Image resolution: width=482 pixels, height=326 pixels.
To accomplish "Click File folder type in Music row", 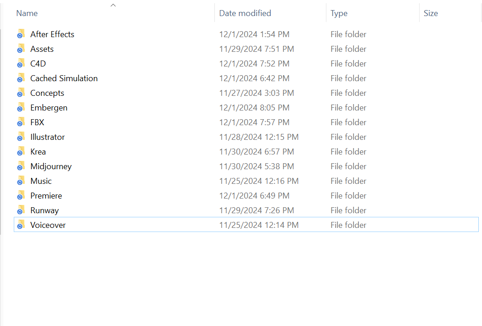I will [348, 181].
